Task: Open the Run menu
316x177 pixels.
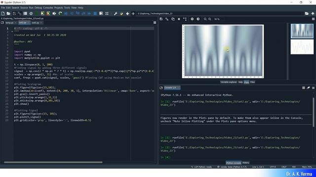Action: click(31, 8)
